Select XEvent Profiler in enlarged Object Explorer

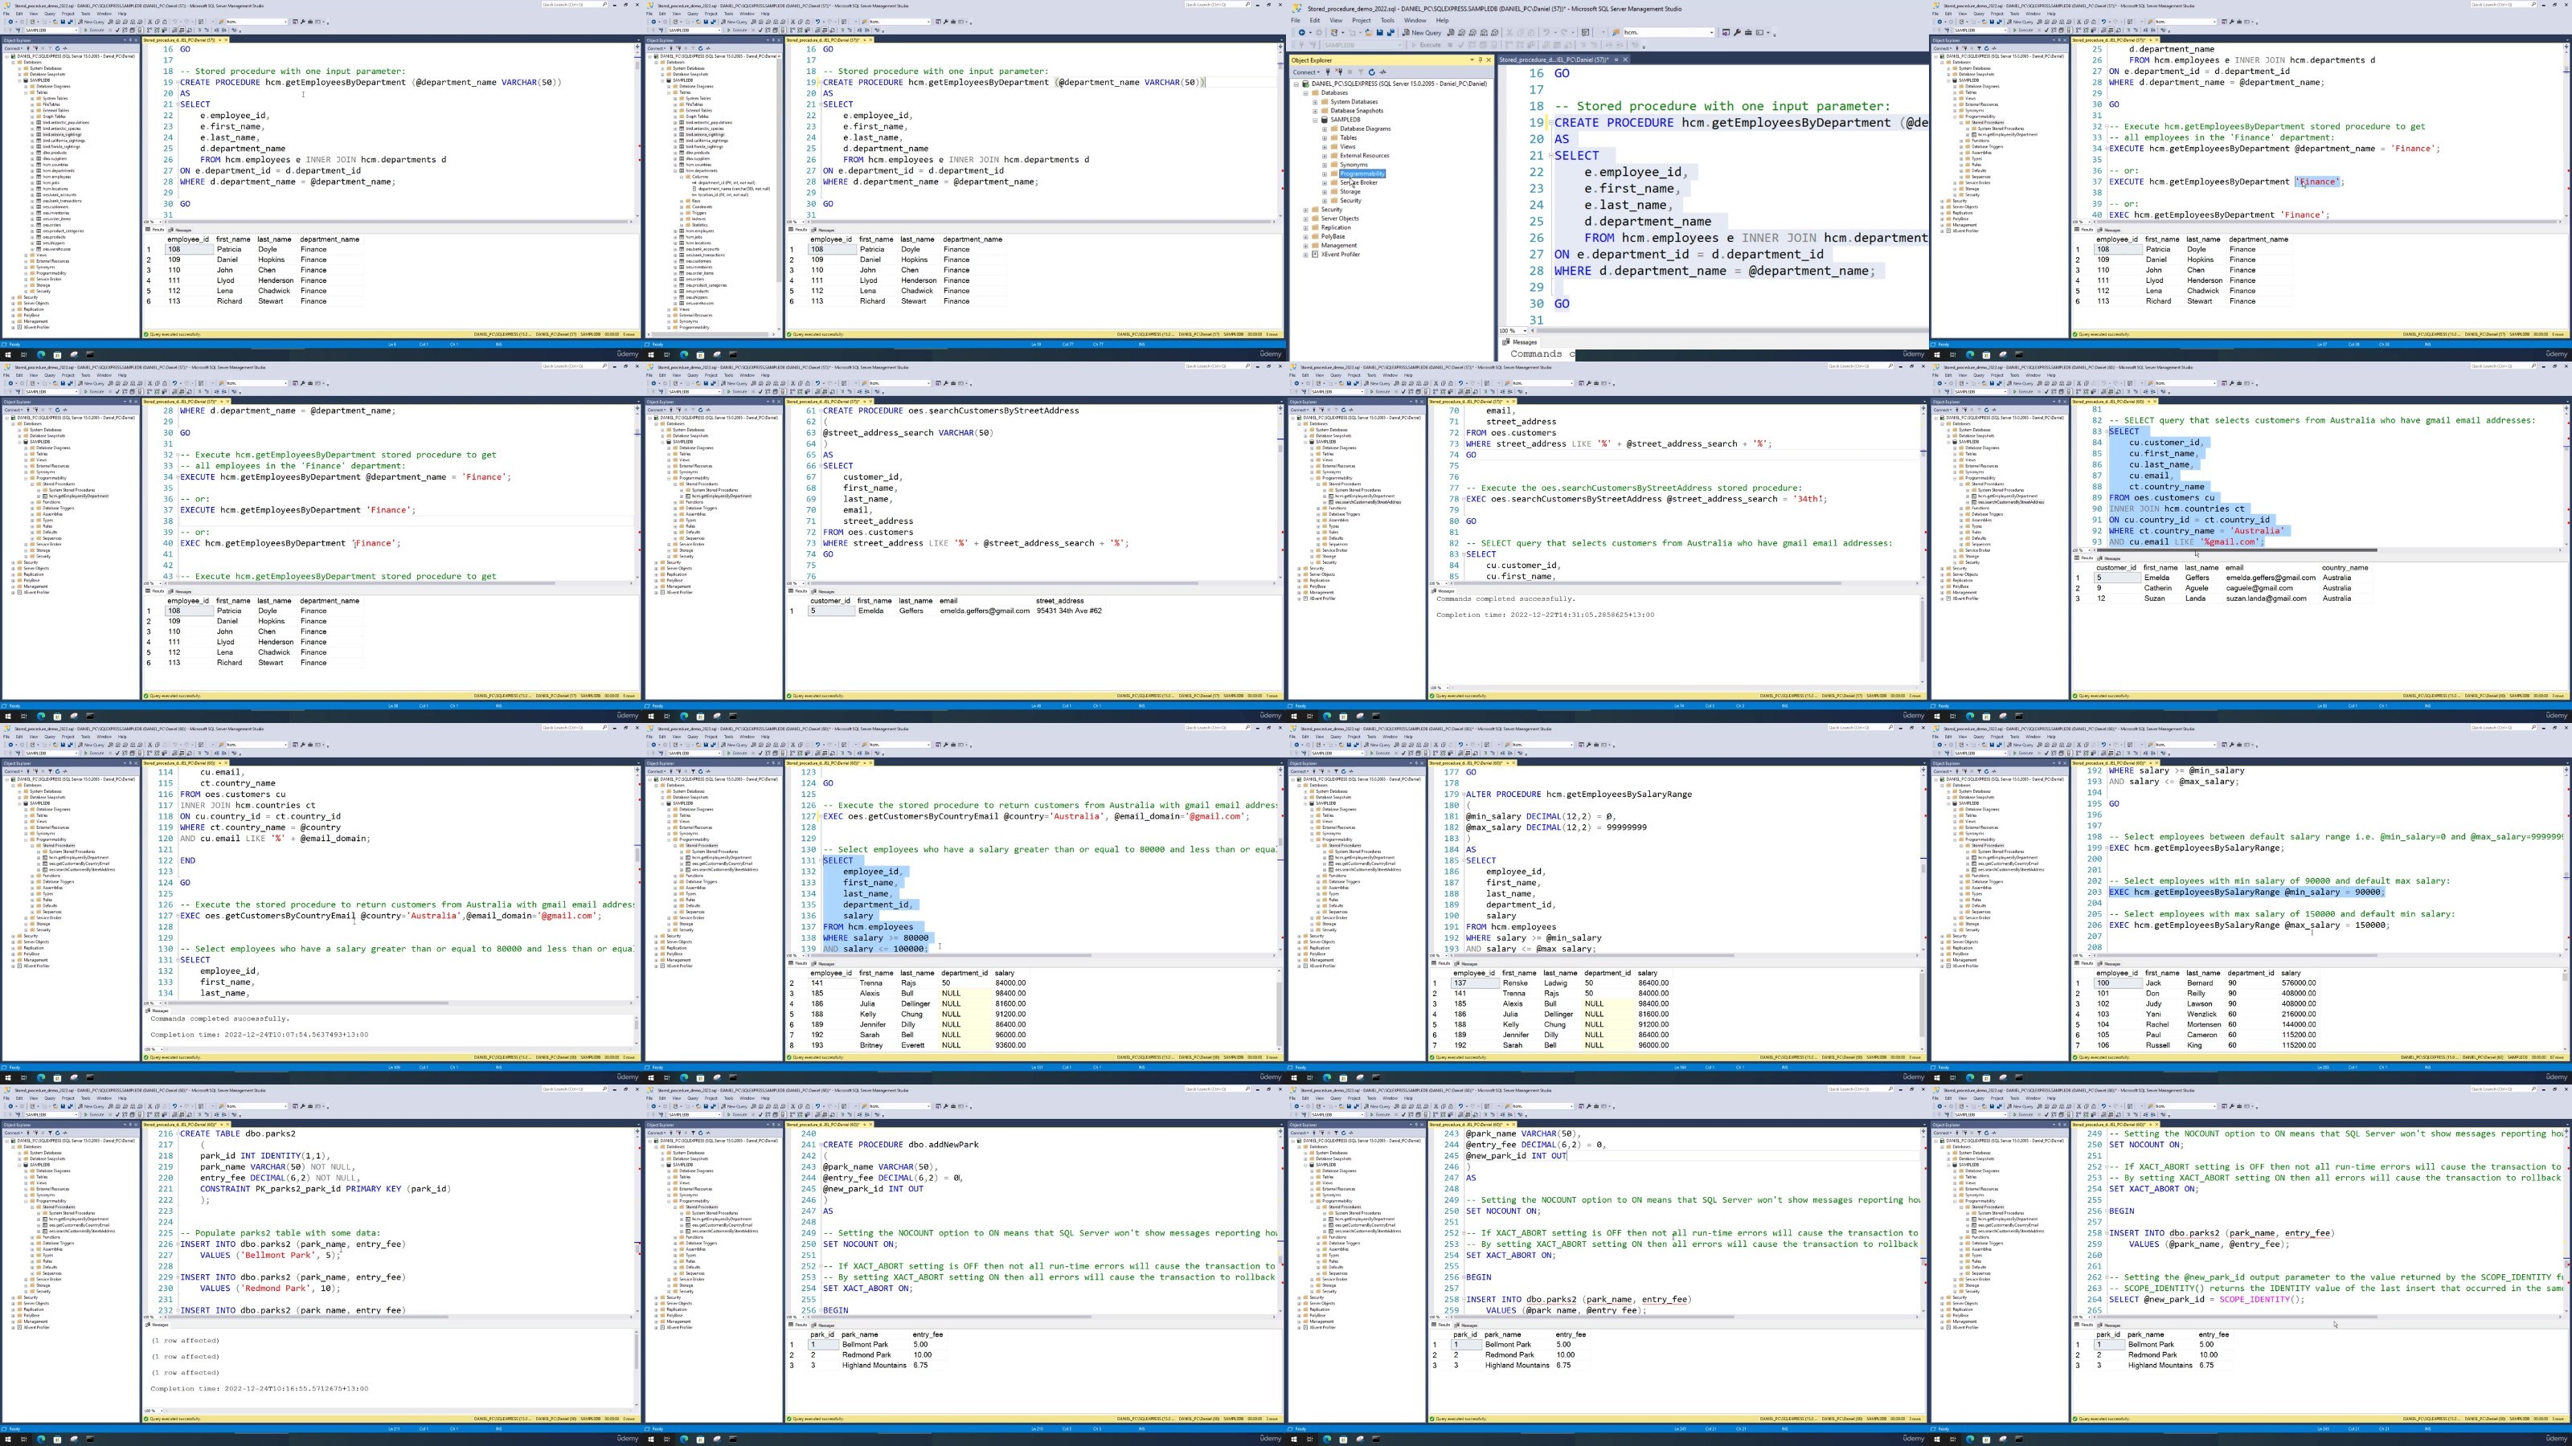[x=1341, y=255]
